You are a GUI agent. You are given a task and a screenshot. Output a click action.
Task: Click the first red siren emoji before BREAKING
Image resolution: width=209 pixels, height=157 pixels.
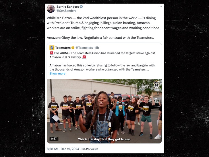(x=51, y=53)
